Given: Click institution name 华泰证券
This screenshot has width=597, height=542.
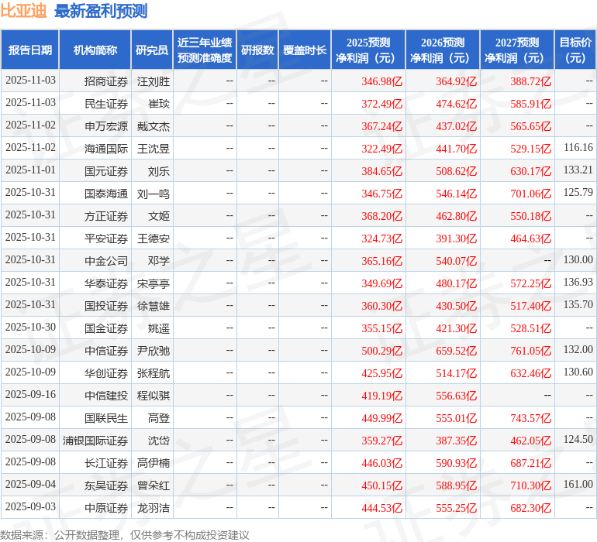Looking at the screenshot, I should click(106, 283).
